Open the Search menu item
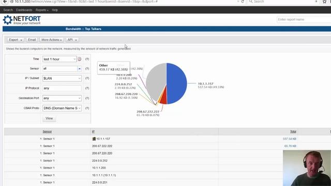This screenshot has width=331, height=186. tap(8, 10)
